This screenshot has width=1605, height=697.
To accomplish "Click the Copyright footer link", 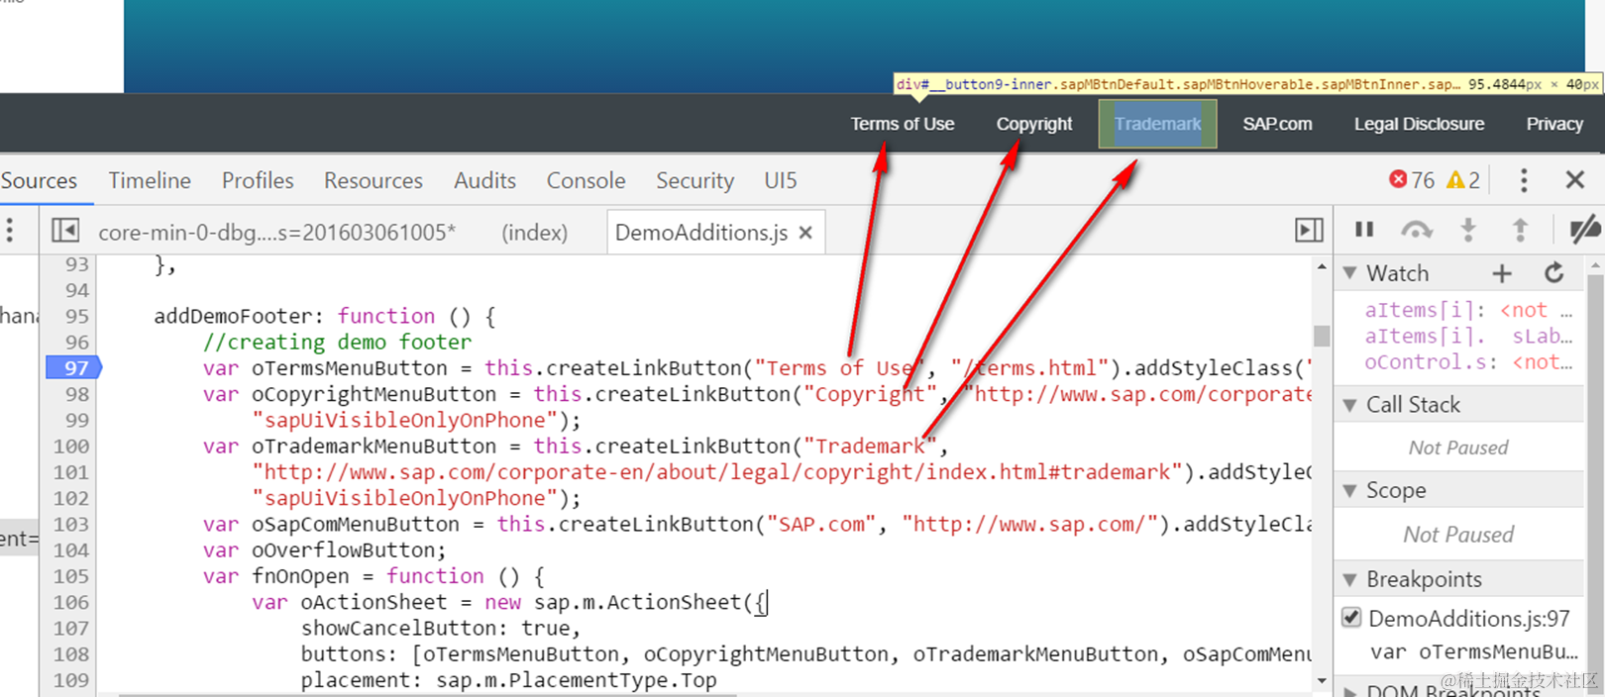I will click(x=1034, y=124).
